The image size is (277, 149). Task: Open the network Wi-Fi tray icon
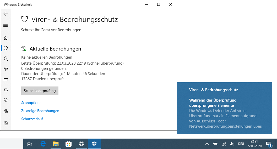[224, 144]
